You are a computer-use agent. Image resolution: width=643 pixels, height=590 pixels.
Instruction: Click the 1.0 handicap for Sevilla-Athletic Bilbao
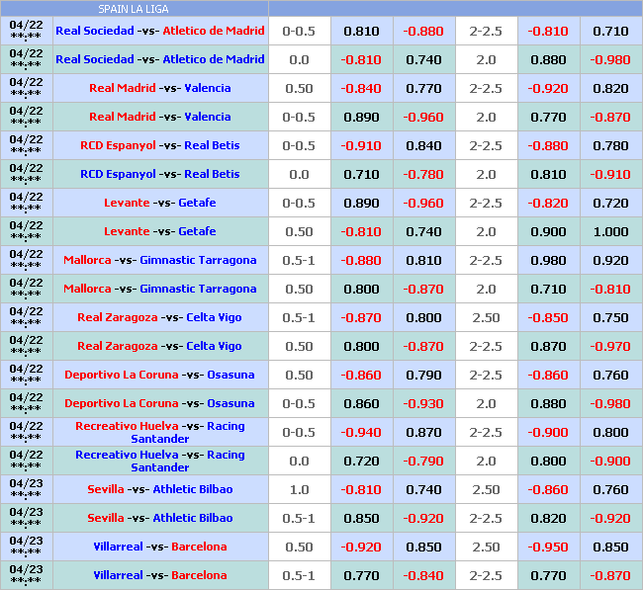(x=299, y=489)
